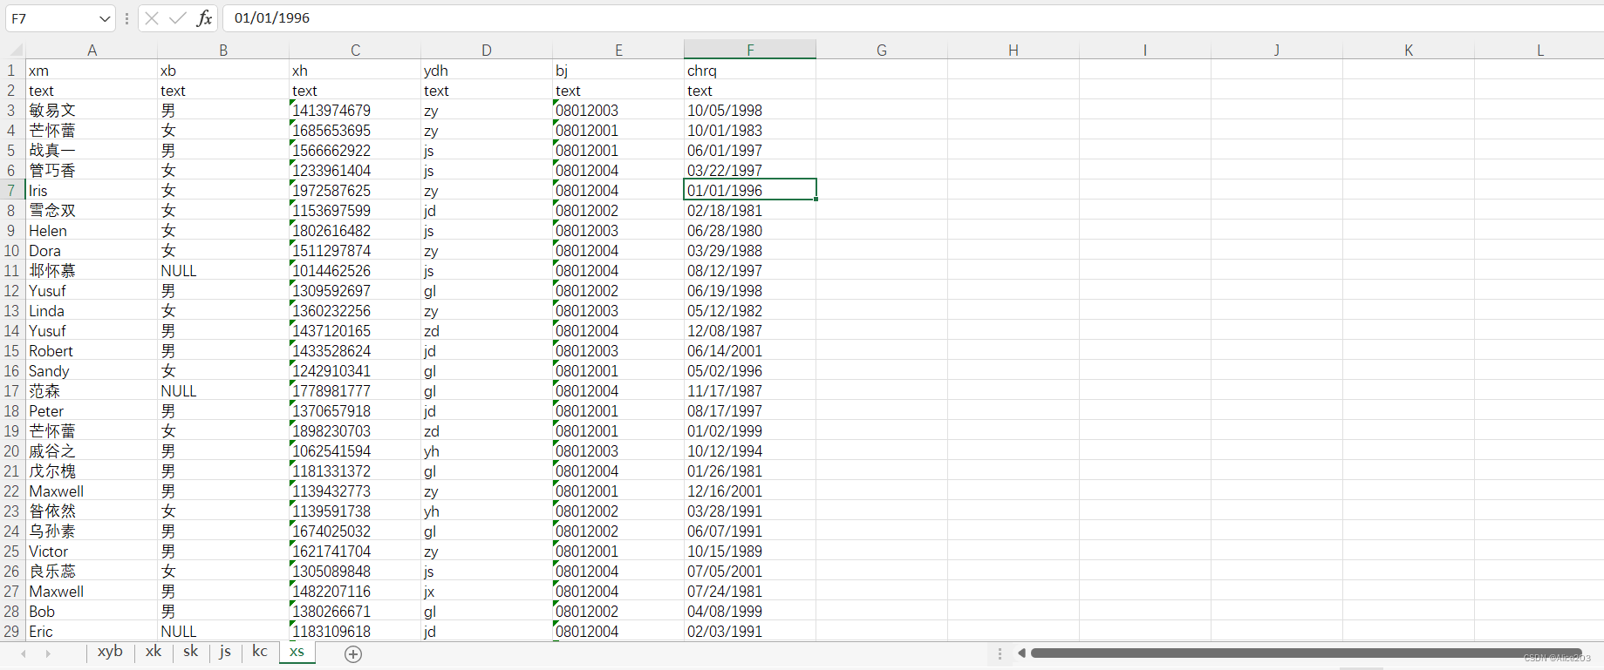1604x670 pixels.
Task: Click the date cell 07/05/2001
Action: [x=750, y=572]
